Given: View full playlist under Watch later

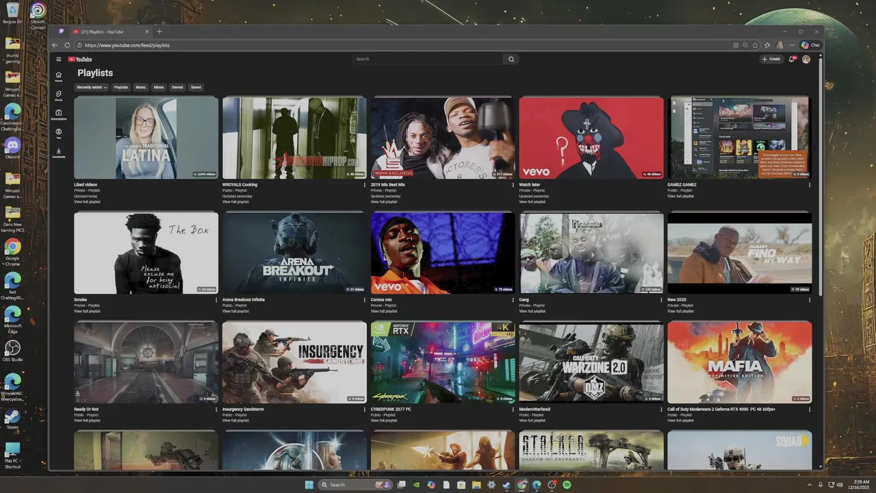Looking at the screenshot, I should (x=532, y=202).
